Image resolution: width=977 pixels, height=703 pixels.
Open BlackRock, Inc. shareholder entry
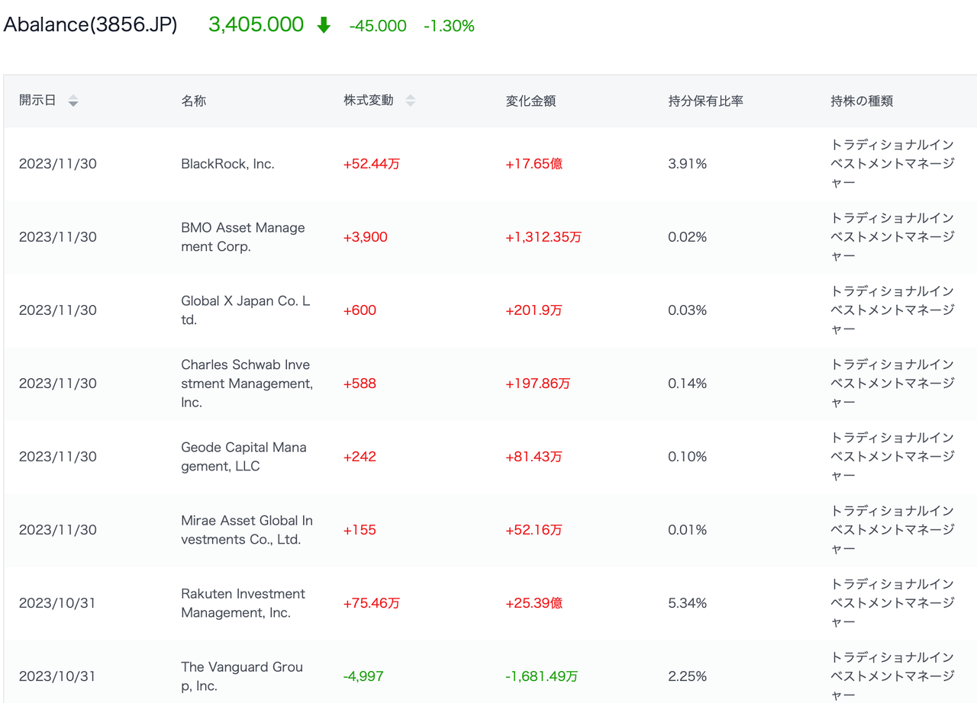coord(227,164)
